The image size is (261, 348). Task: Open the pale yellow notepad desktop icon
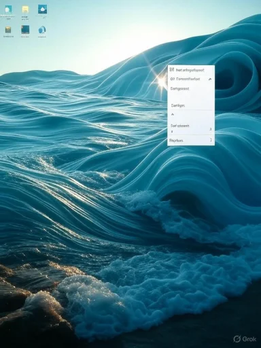25,10
